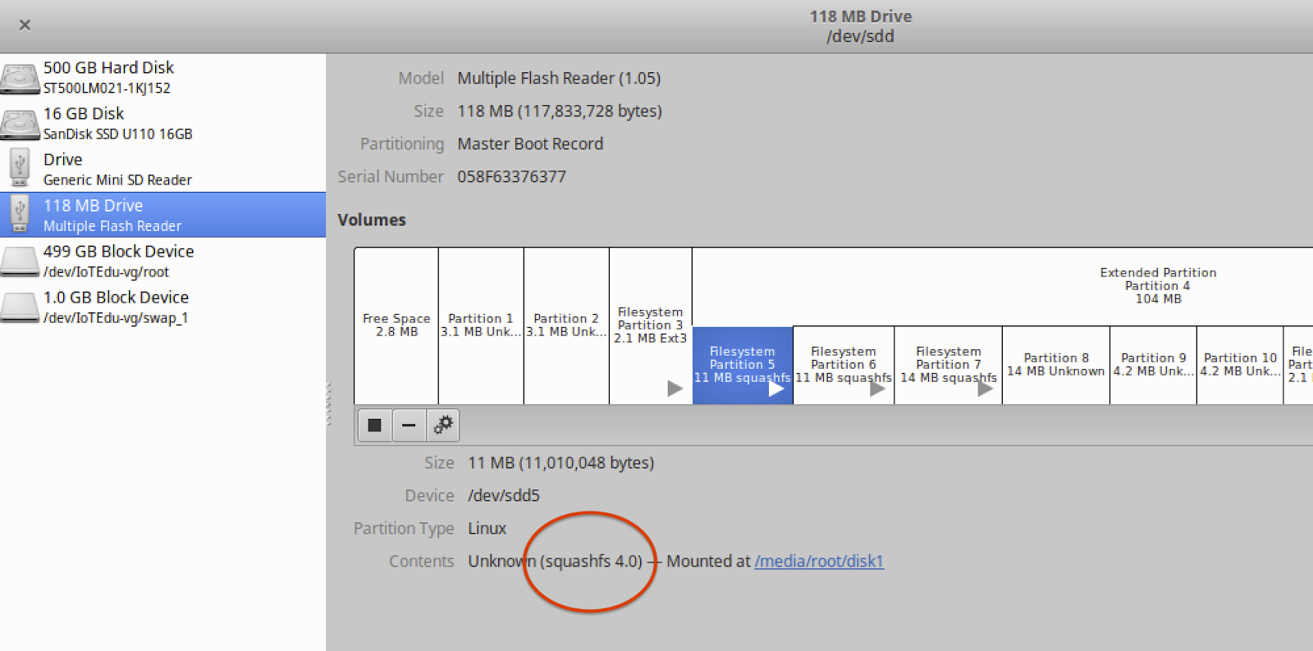Select the 500 GB Hard Disk drive icon

tap(20, 78)
